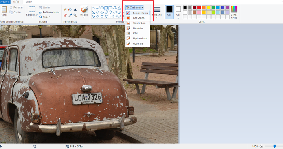Image resolution: width=283 pixels, height=149 pixels.
Task: Choose the Rounded rectangular callout shape
Action: point(111,16)
